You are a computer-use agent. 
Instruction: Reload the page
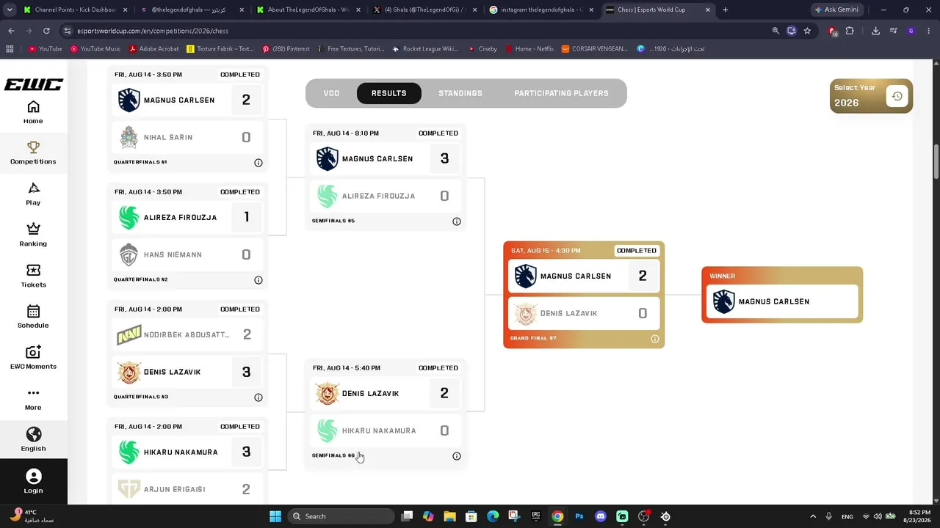(x=46, y=31)
